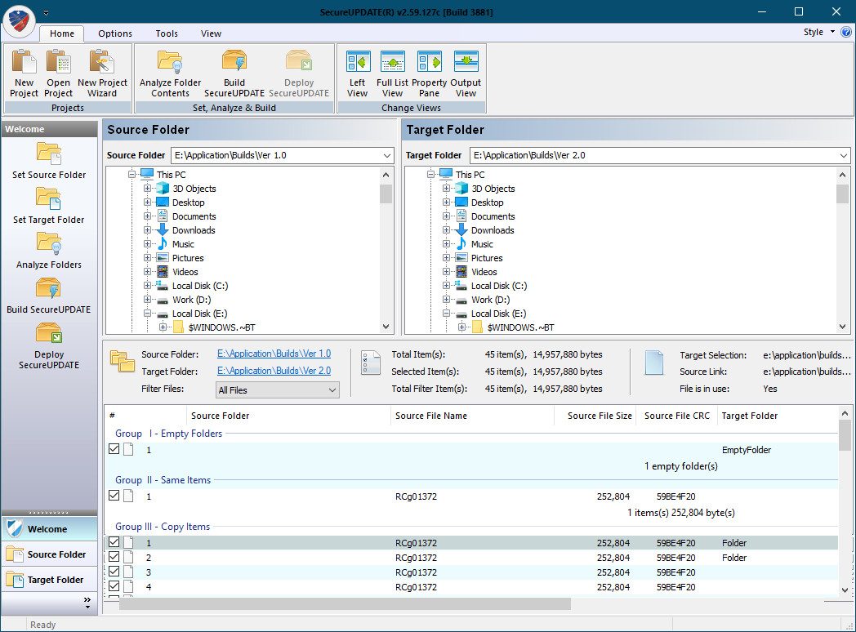
Task: Click the Target tree scroll down arrow
Action: click(842, 327)
